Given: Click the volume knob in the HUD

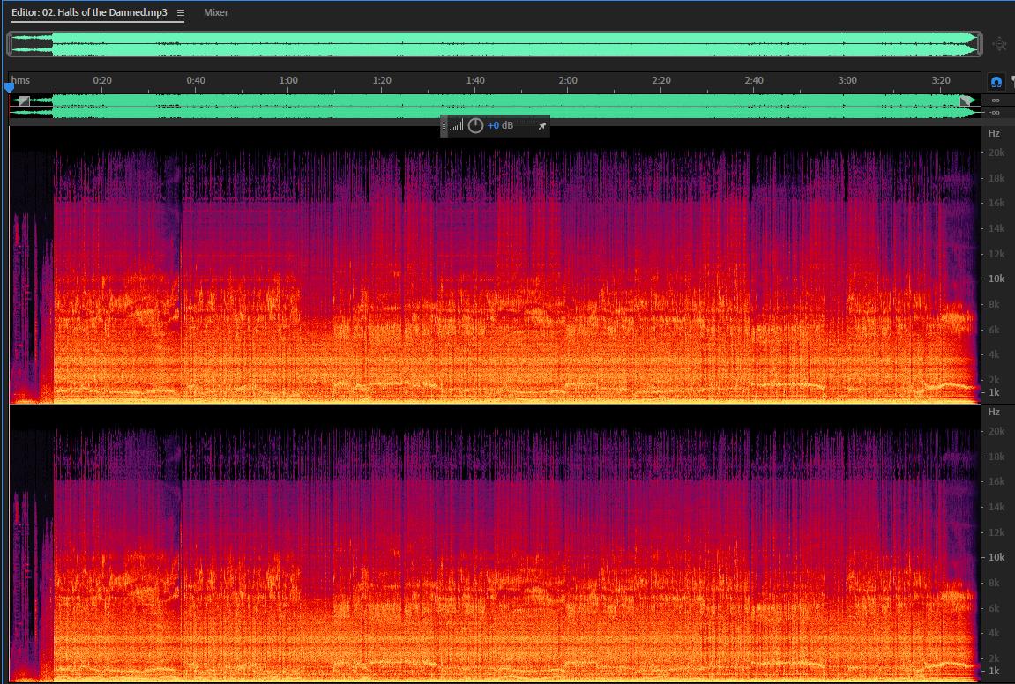Looking at the screenshot, I should tap(475, 125).
